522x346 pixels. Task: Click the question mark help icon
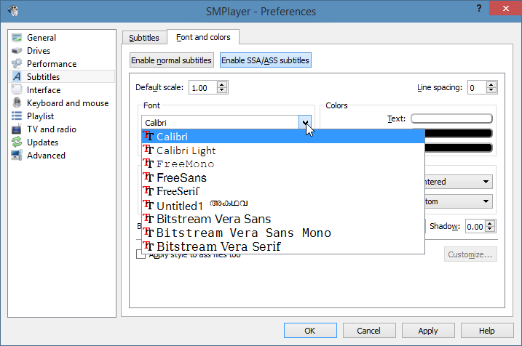tap(479, 8)
